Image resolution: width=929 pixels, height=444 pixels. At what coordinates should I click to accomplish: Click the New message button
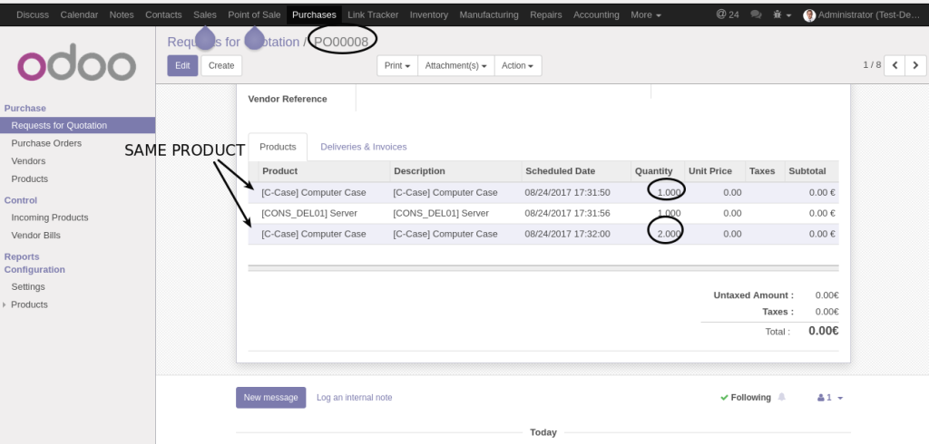[270, 397]
